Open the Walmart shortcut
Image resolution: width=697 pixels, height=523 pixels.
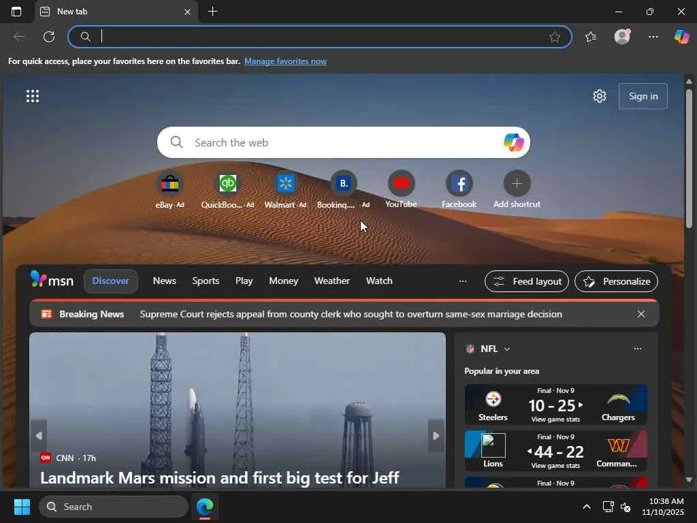(285, 189)
